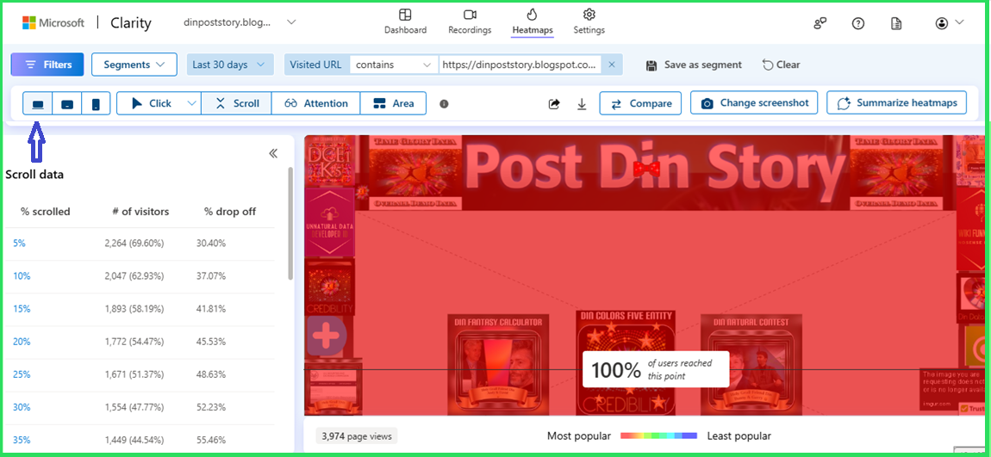Click the 30% scrolled link
Image resolution: width=991 pixels, height=457 pixels.
[22, 407]
